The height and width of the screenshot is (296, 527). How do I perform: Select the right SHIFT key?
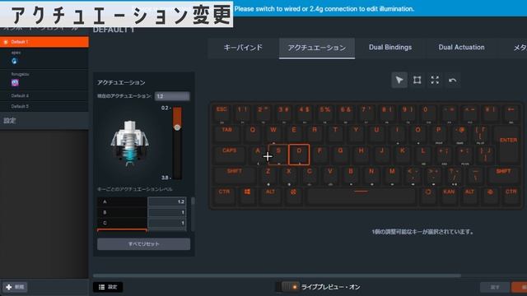point(503,175)
